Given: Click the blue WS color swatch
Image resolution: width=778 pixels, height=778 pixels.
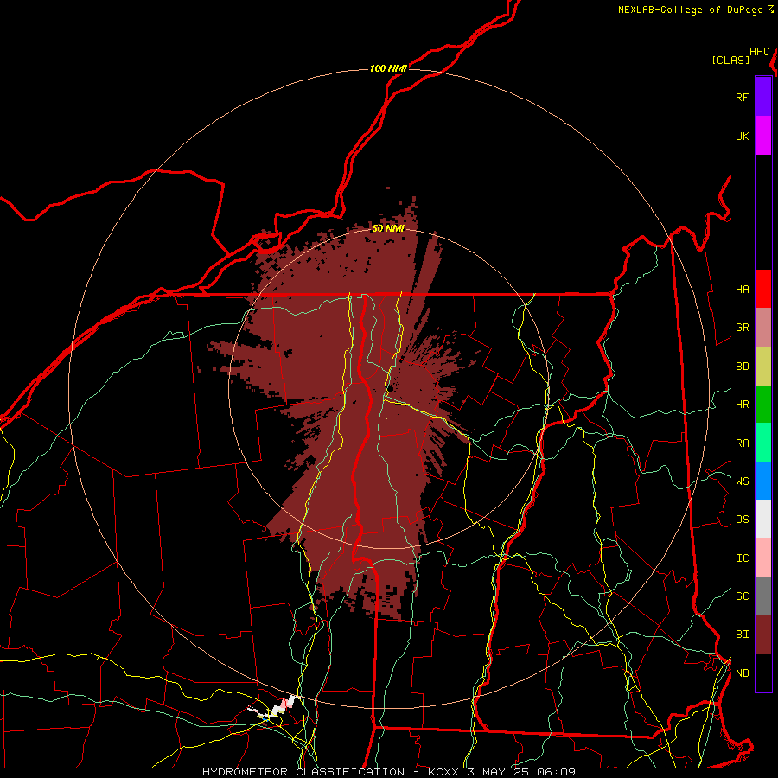Looking at the screenshot, I should click(763, 481).
